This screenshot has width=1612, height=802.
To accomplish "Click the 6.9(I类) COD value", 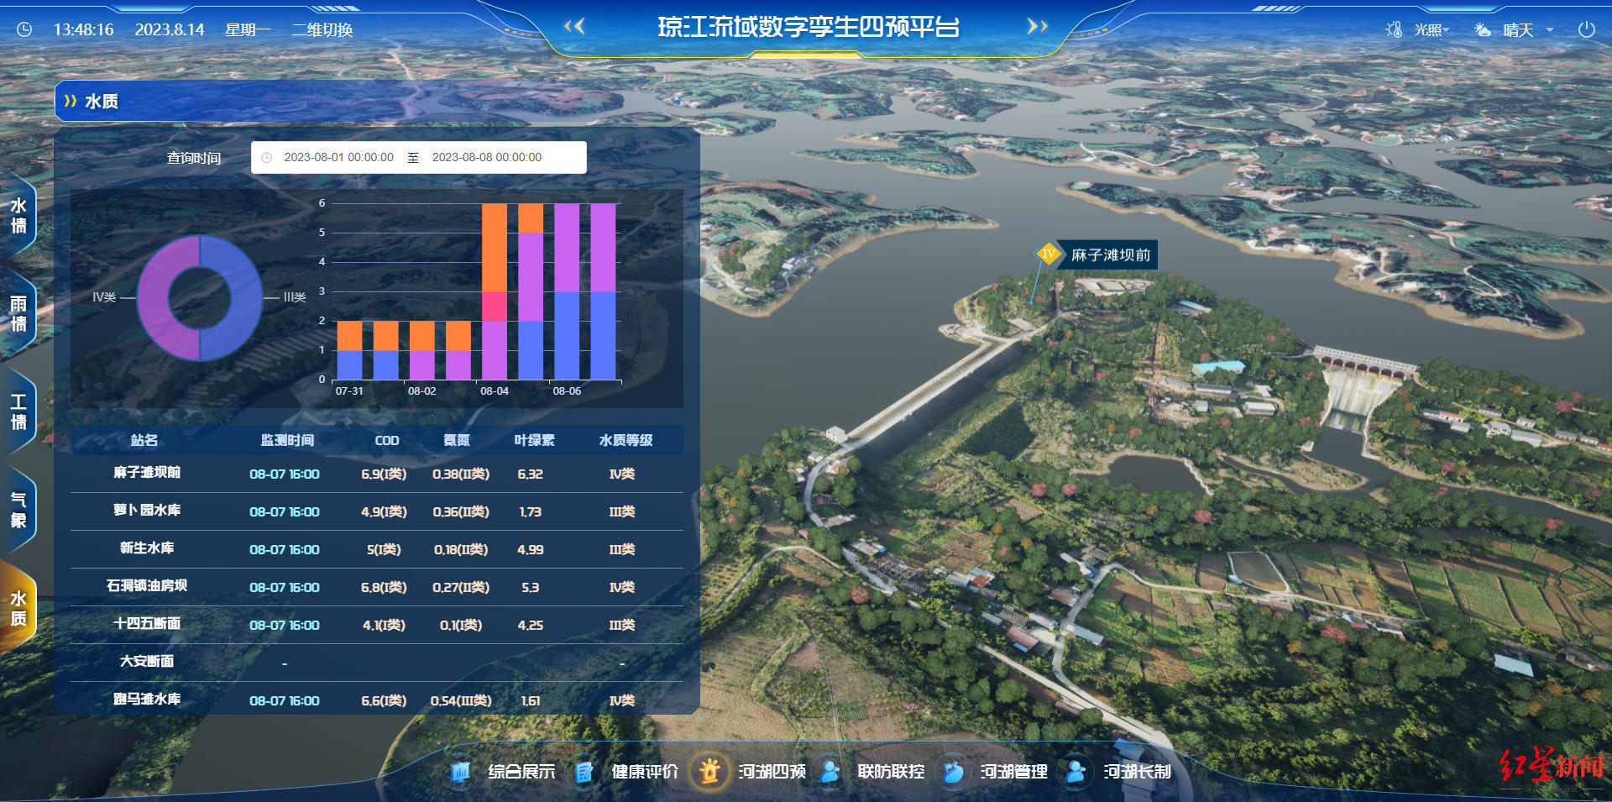I will point(384,474).
